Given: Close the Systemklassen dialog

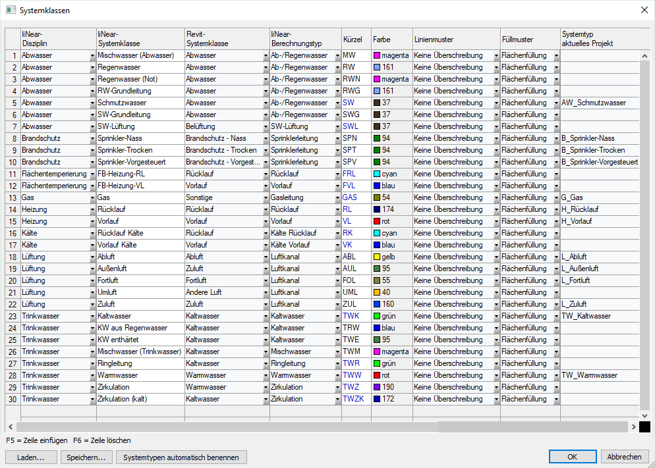Looking at the screenshot, I should (644, 10).
